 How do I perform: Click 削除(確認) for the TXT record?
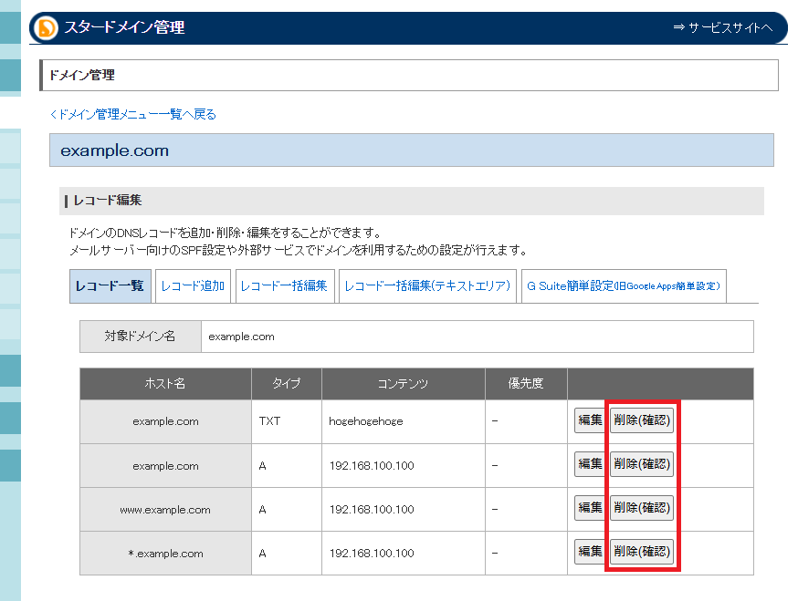(x=642, y=420)
